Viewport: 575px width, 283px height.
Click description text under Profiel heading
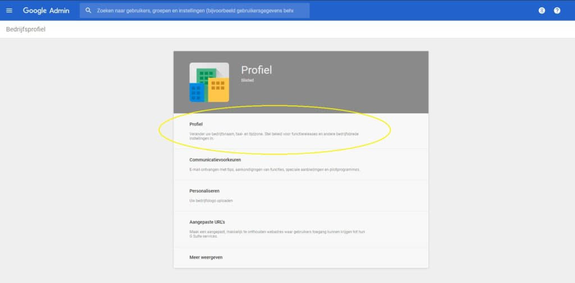274,136
